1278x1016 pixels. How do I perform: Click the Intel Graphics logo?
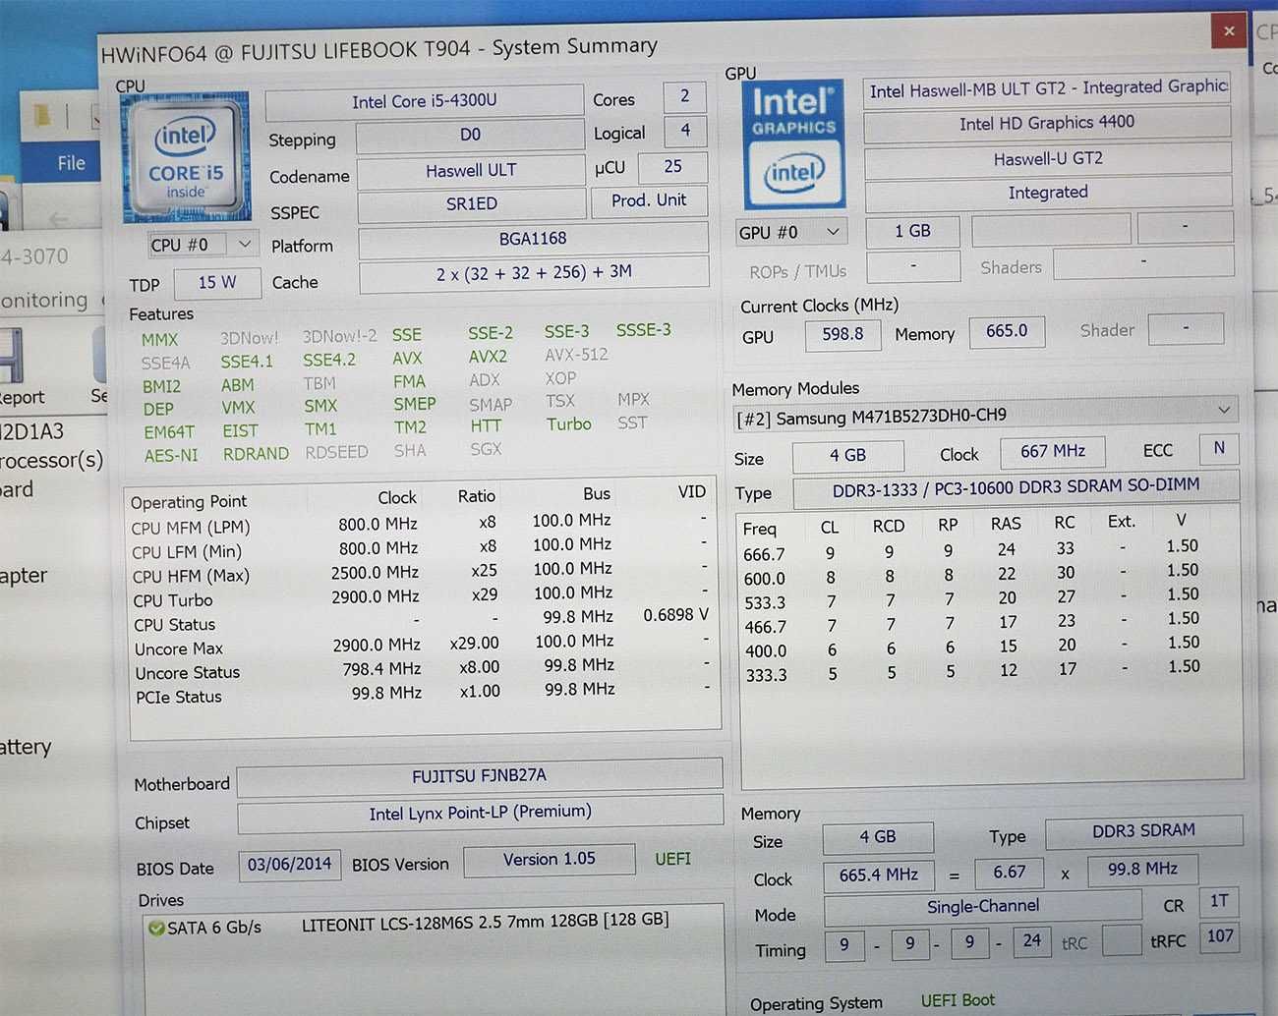pyautogui.click(x=793, y=144)
